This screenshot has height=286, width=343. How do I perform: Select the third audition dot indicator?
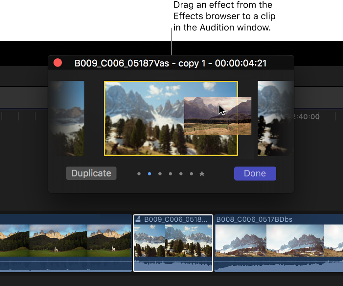click(160, 174)
